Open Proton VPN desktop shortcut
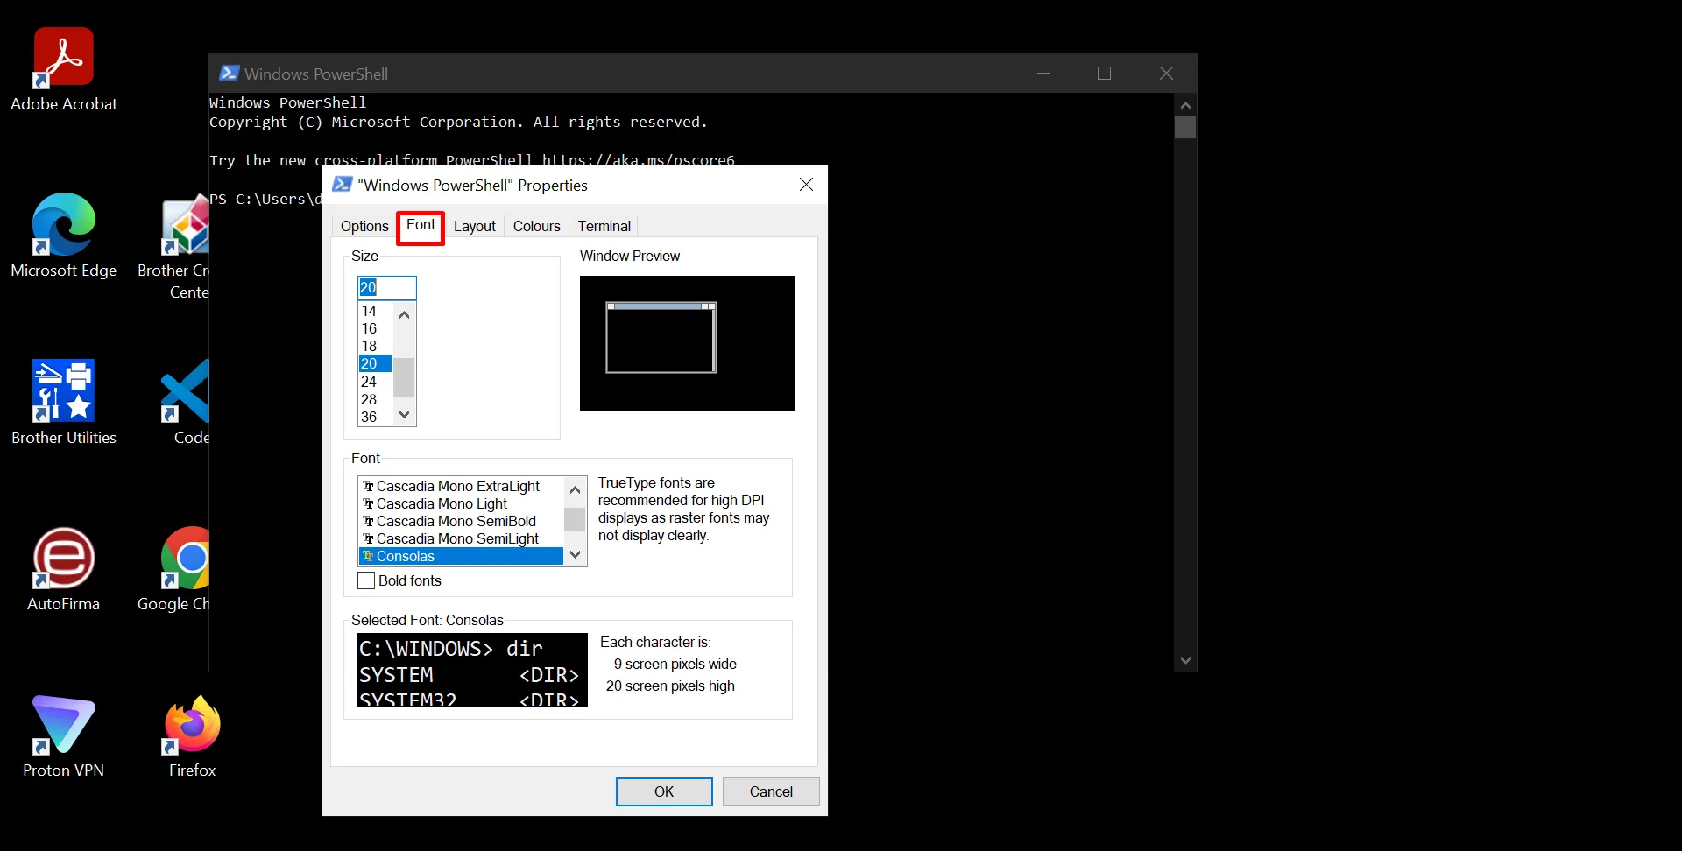The image size is (1682, 851). [x=63, y=724]
